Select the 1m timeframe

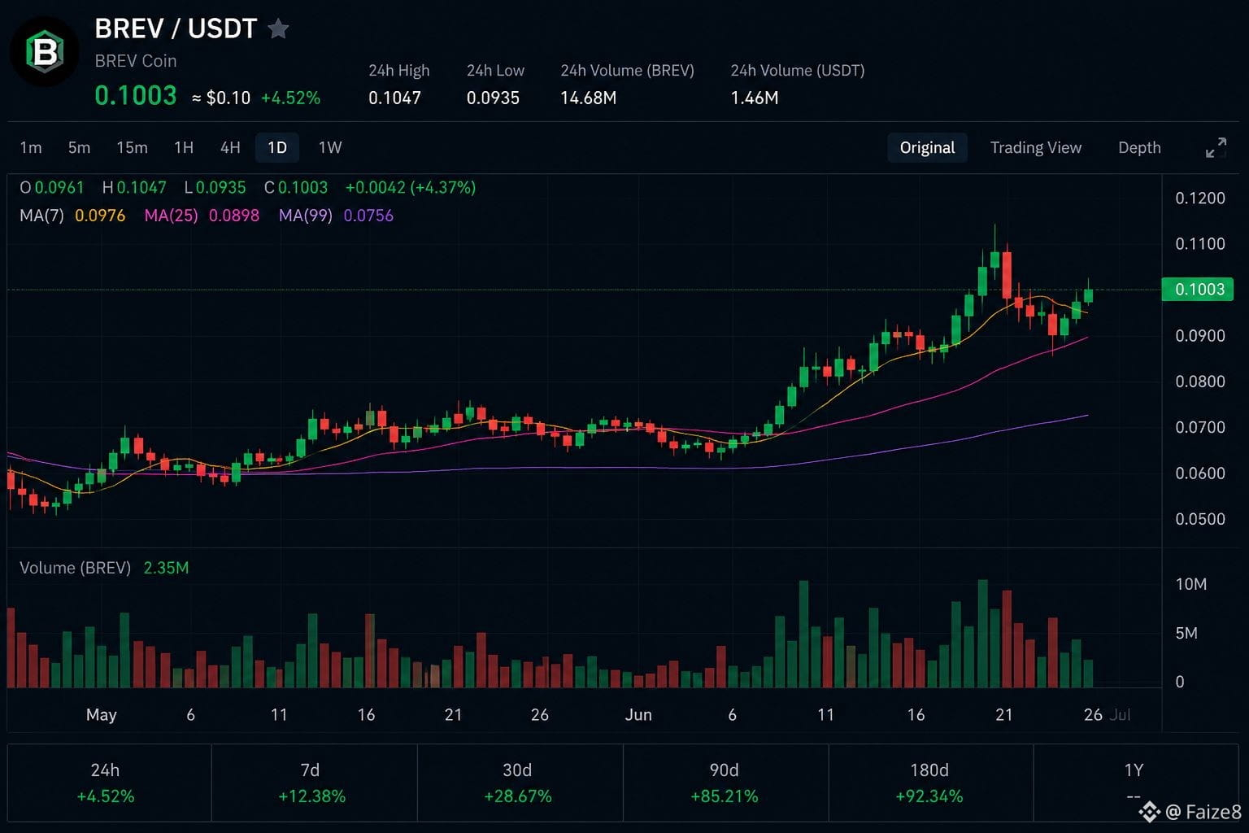pos(31,147)
